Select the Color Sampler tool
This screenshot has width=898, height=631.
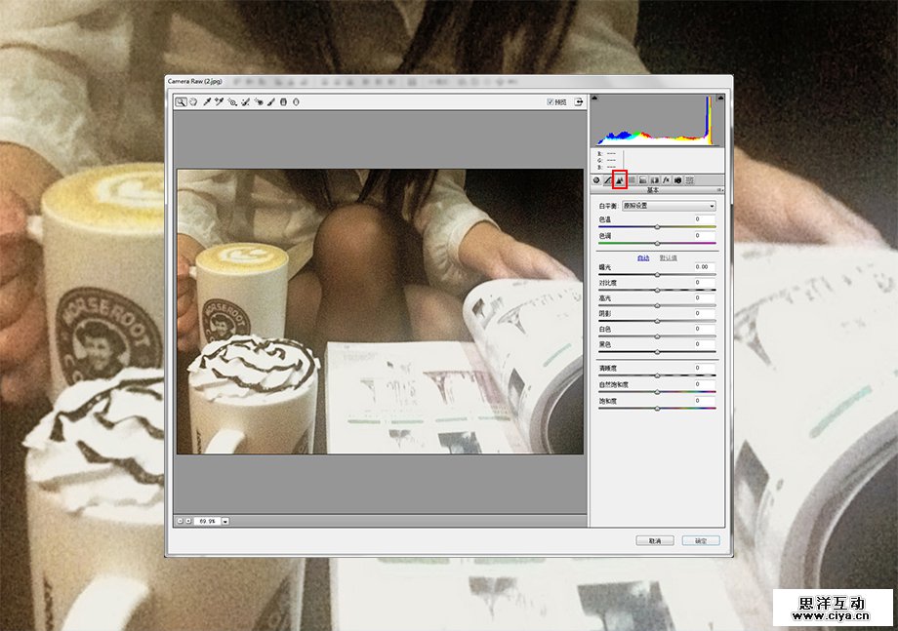[220, 101]
